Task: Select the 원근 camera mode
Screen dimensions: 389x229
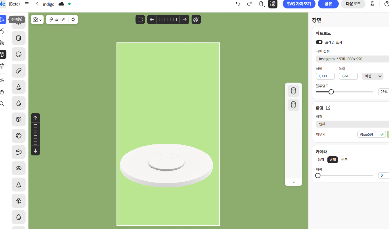Action: pyautogui.click(x=344, y=160)
